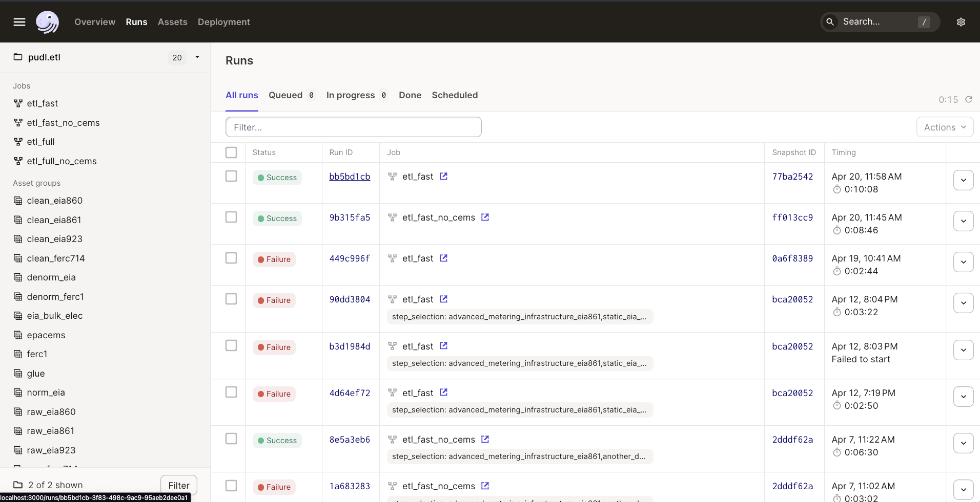Switch to the Scheduled tab
The image size is (980, 502).
coord(455,95)
